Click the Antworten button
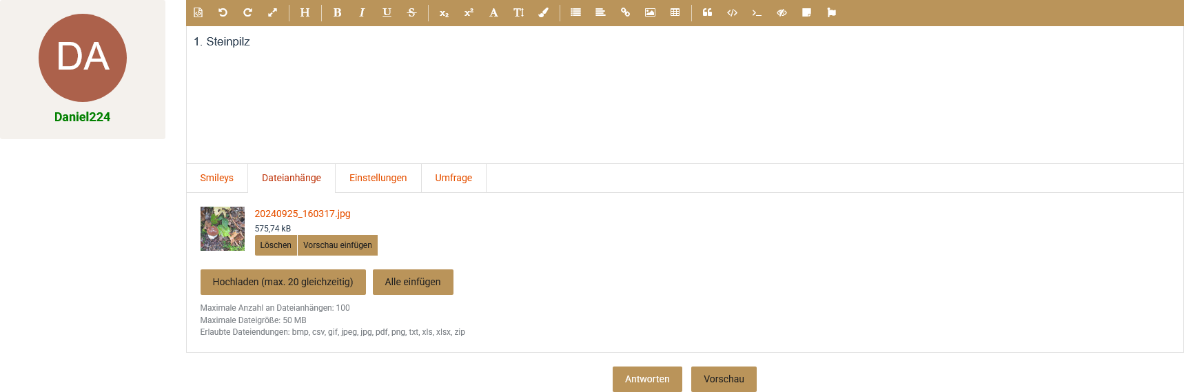 pos(646,379)
